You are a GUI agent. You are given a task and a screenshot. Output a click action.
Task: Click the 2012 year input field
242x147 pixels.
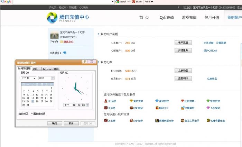(x=45, y=78)
